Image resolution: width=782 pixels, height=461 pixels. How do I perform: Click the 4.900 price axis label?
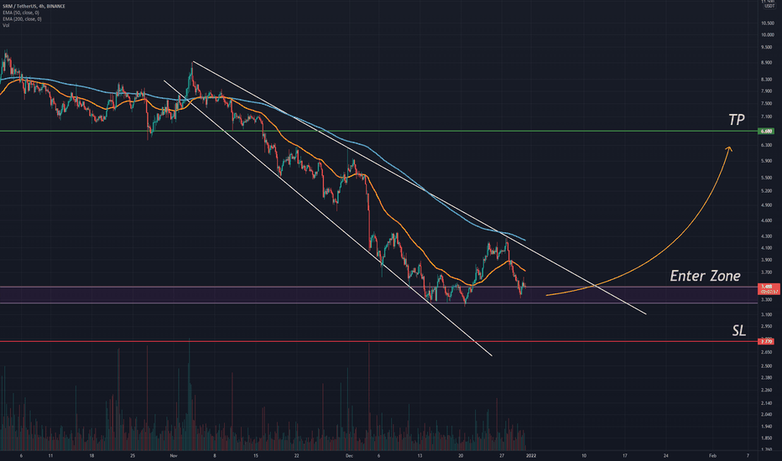(x=768, y=205)
